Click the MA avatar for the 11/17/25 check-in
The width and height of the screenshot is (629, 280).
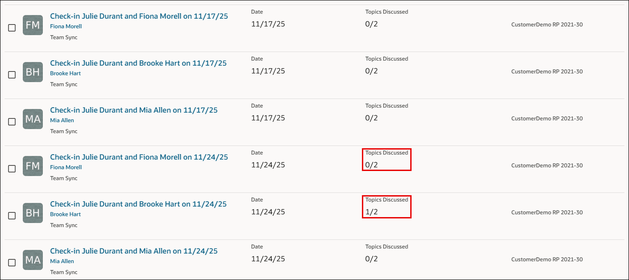pyautogui.click(x=33, y=119)
